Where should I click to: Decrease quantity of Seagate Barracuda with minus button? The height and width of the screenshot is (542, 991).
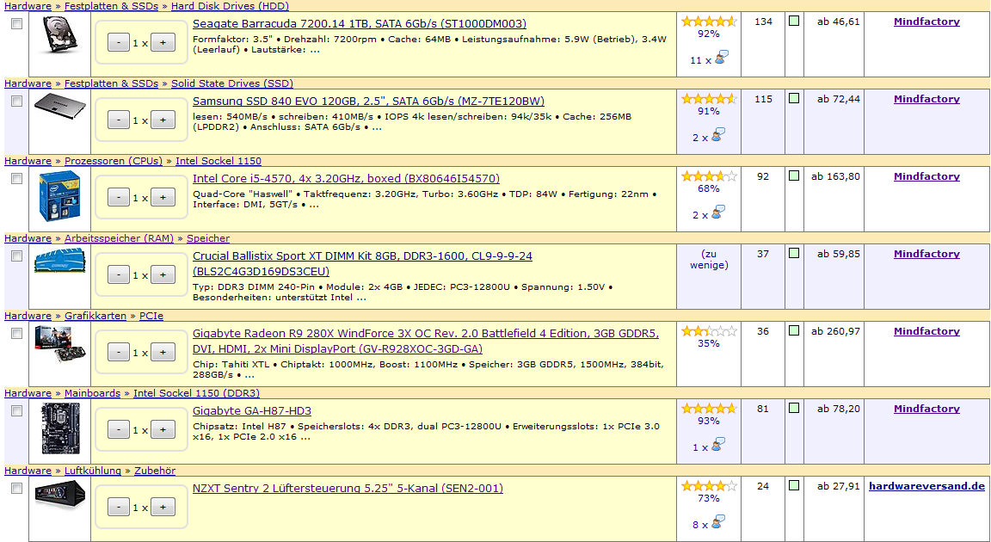click(119, 43)
